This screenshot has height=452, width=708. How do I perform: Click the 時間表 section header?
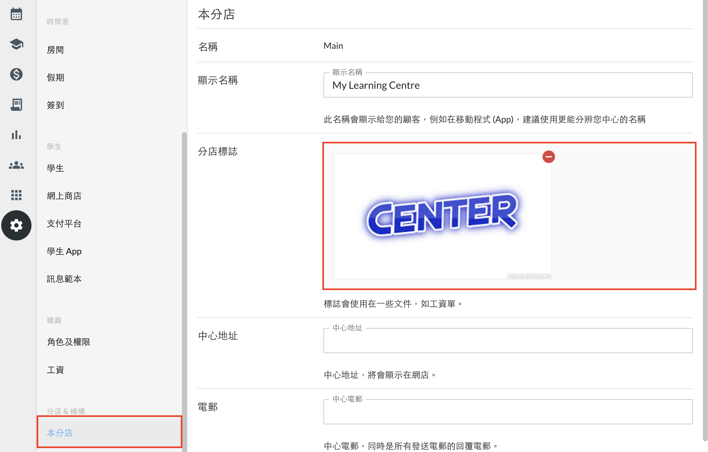(x=58, y=22)
